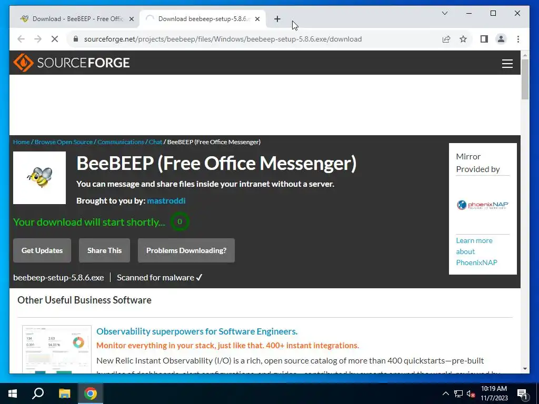Open the browser side panel
This screenshot has height=404, width=539.
[x=484, y=39]
